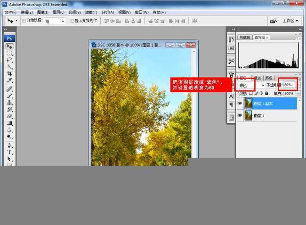The height and width of the screenshot is (225, 306).
Task: Expand the icon dock double arrows
Action: [x=234, y=29]
